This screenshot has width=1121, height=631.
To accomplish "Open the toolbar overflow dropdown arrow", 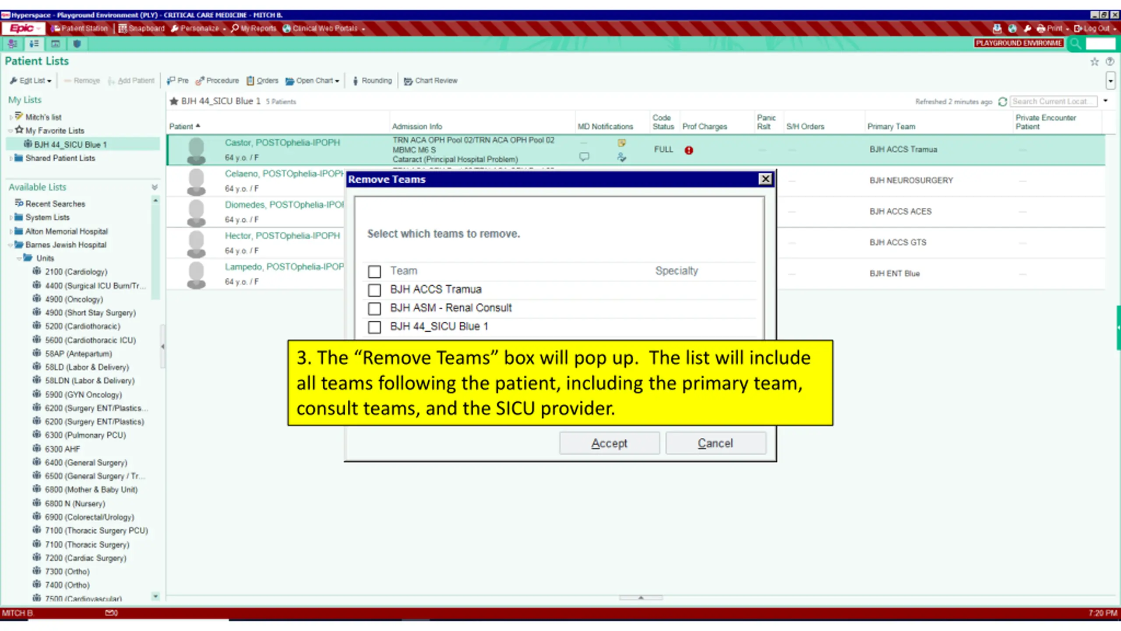I will [1110, 81].
